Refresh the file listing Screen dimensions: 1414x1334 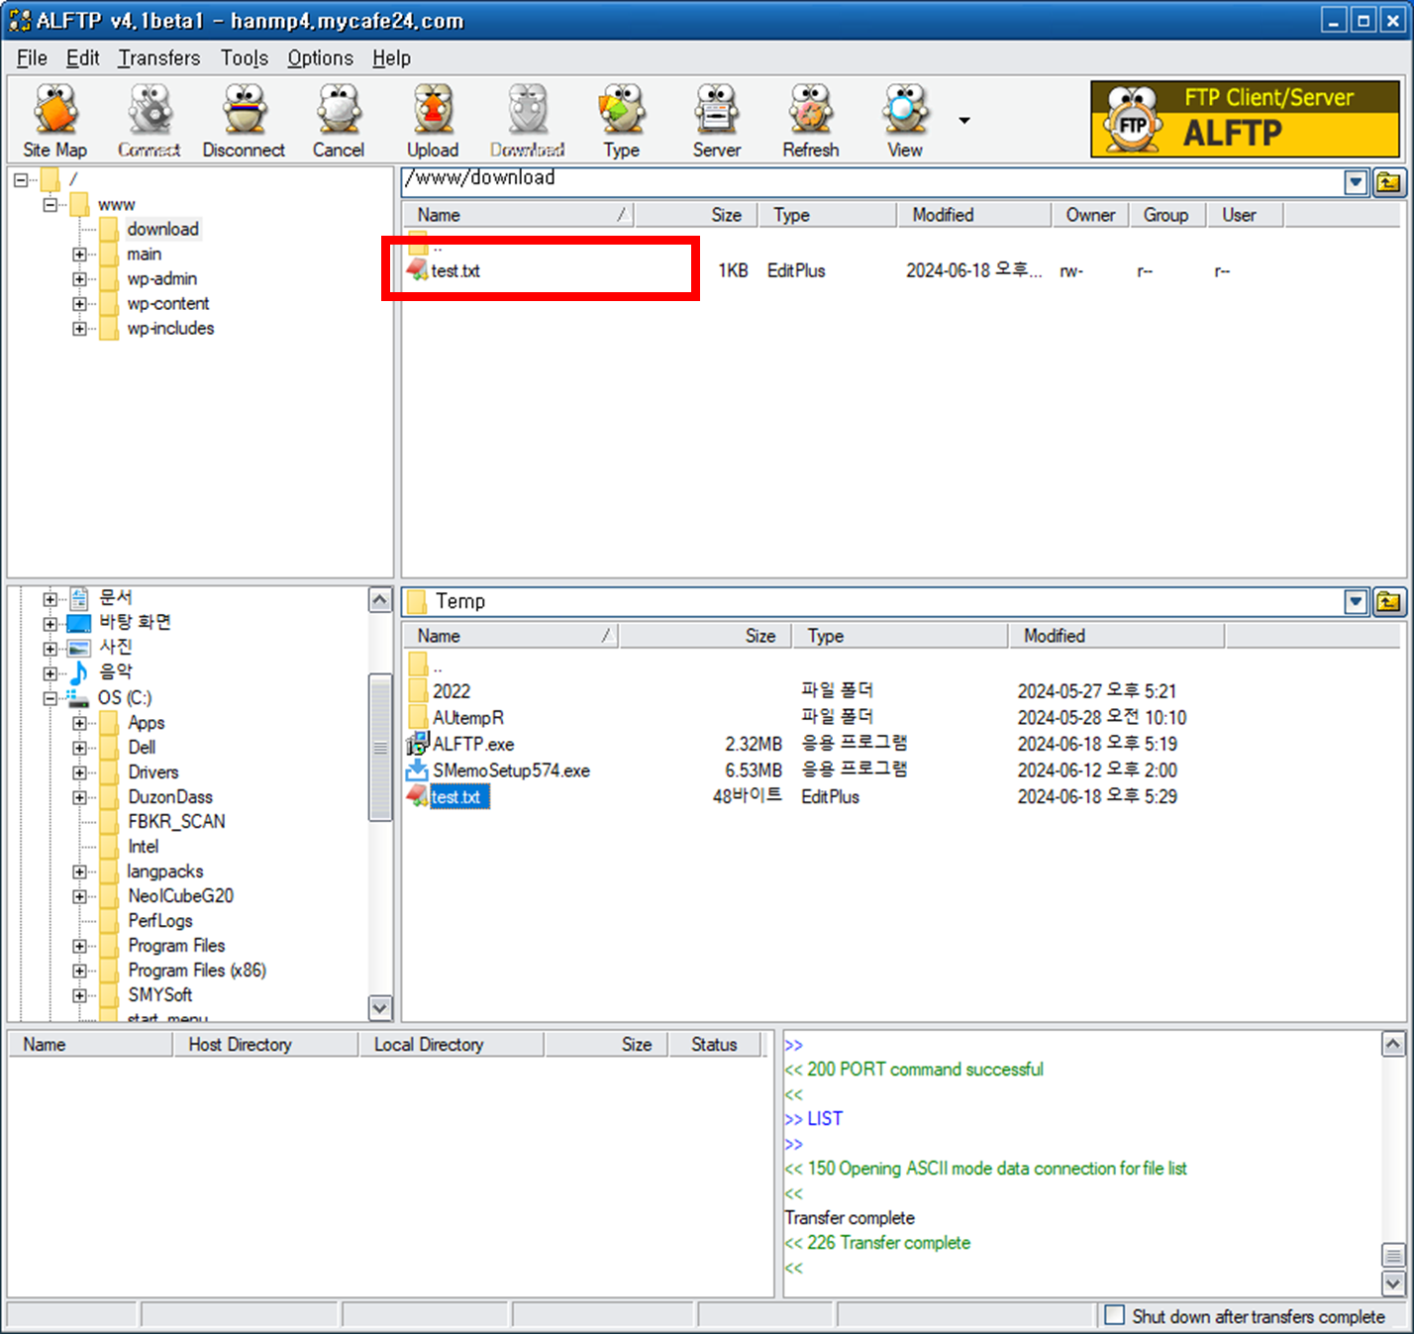(810, 117)
